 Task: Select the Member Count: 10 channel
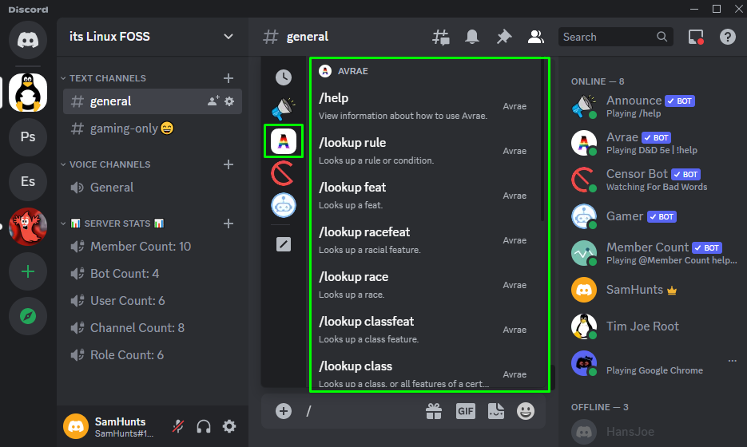[x=153, y=247]
